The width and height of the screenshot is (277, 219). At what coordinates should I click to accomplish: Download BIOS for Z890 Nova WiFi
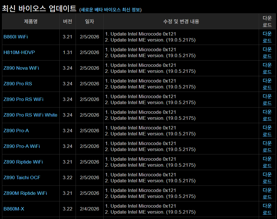(x=267, y=68)
